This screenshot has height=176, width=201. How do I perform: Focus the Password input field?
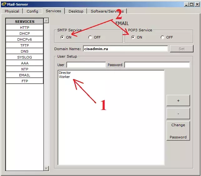click(157, 65)
